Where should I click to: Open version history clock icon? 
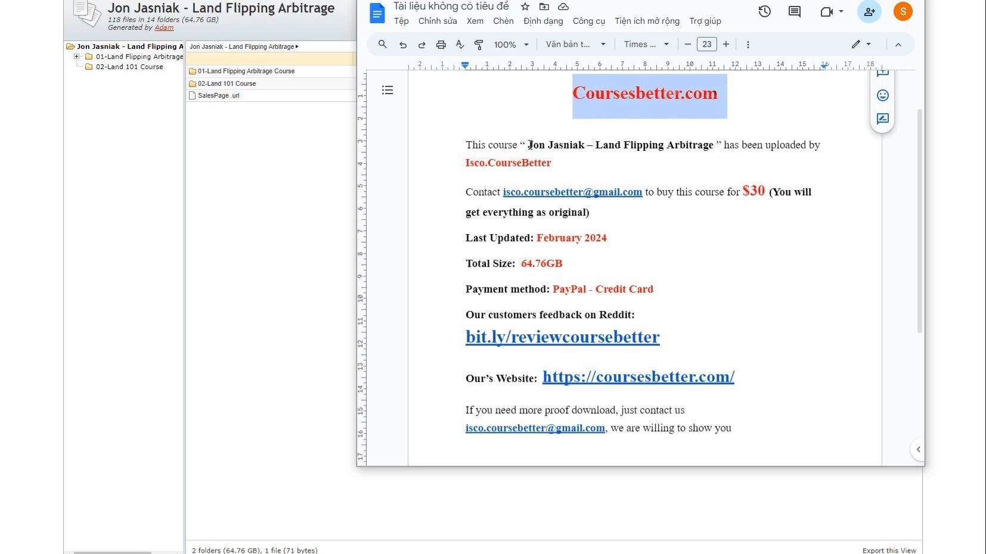pos(765,11)
